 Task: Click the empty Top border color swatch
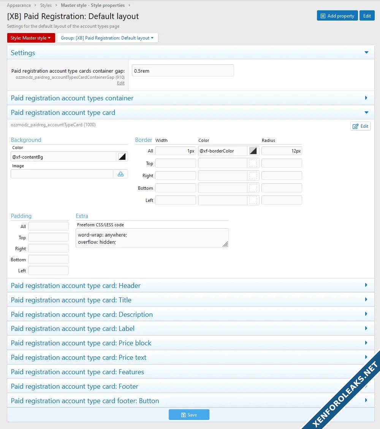pyautogui.click(x=253, y=163)
